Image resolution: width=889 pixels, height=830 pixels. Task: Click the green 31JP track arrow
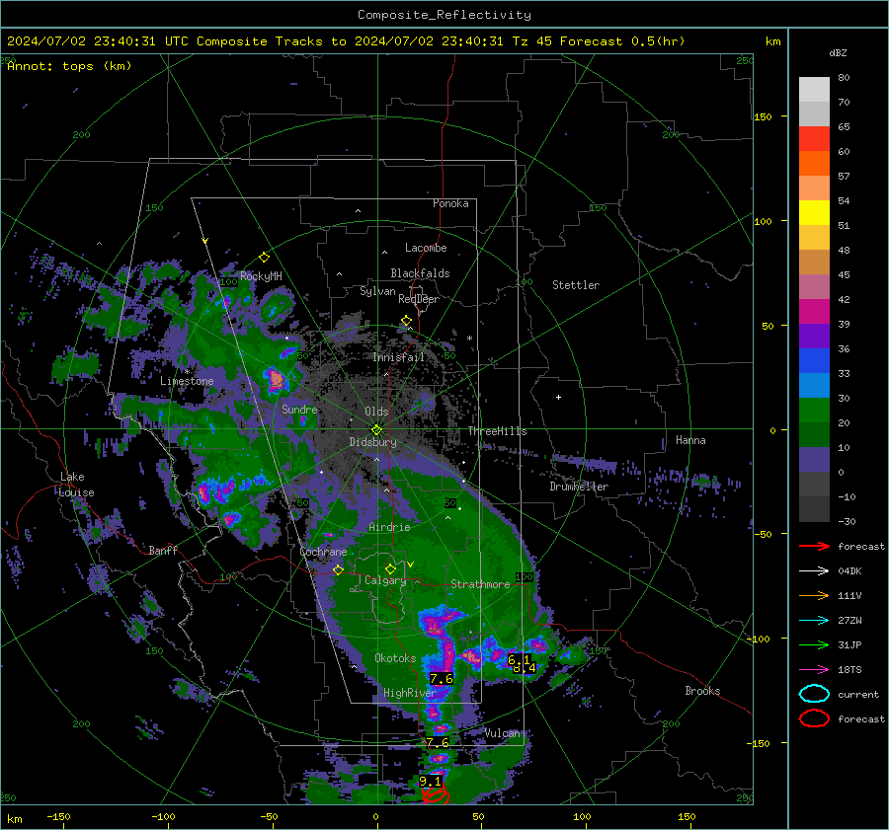[814, 644]
